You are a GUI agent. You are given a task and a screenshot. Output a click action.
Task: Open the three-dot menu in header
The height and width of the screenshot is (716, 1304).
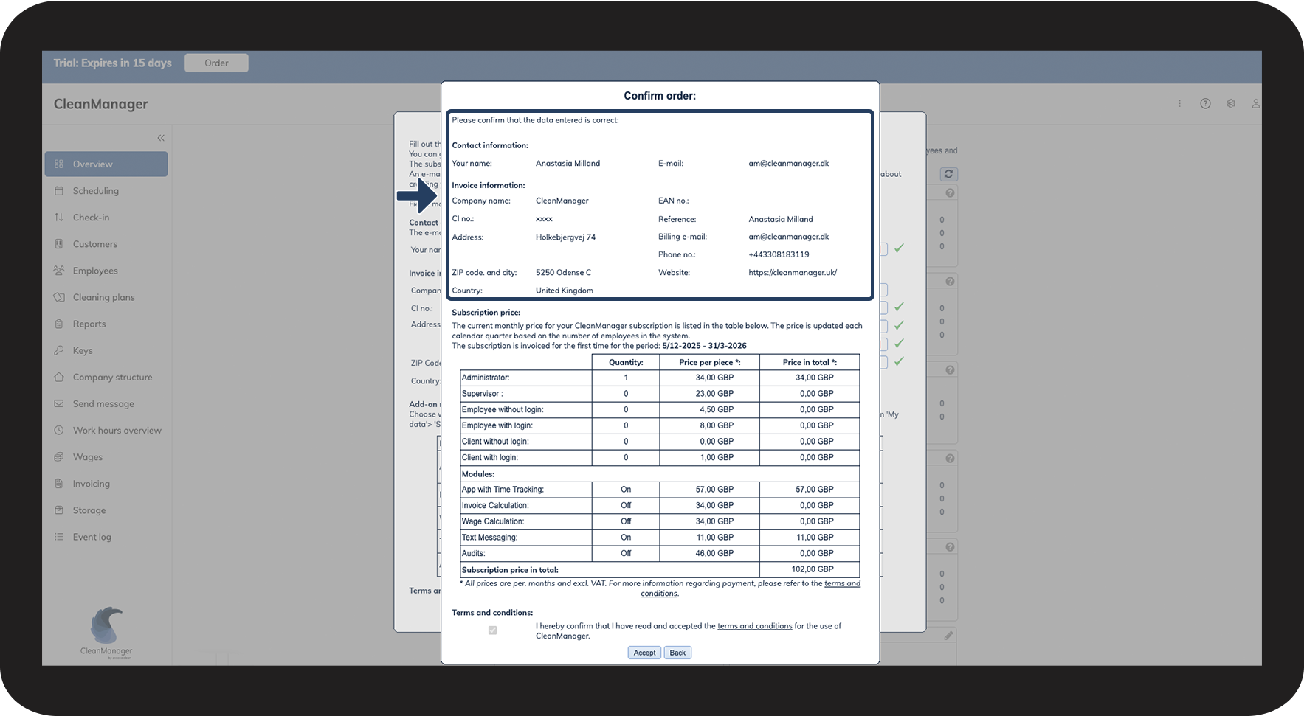point(1179,104)
